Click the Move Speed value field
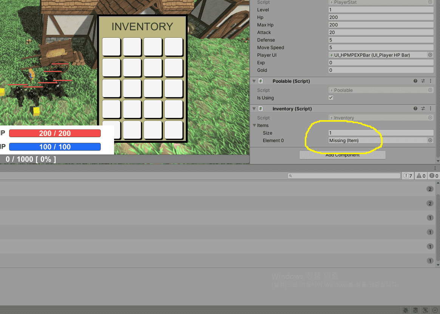This screenshot has height=314, width=440. click(381, 48)
